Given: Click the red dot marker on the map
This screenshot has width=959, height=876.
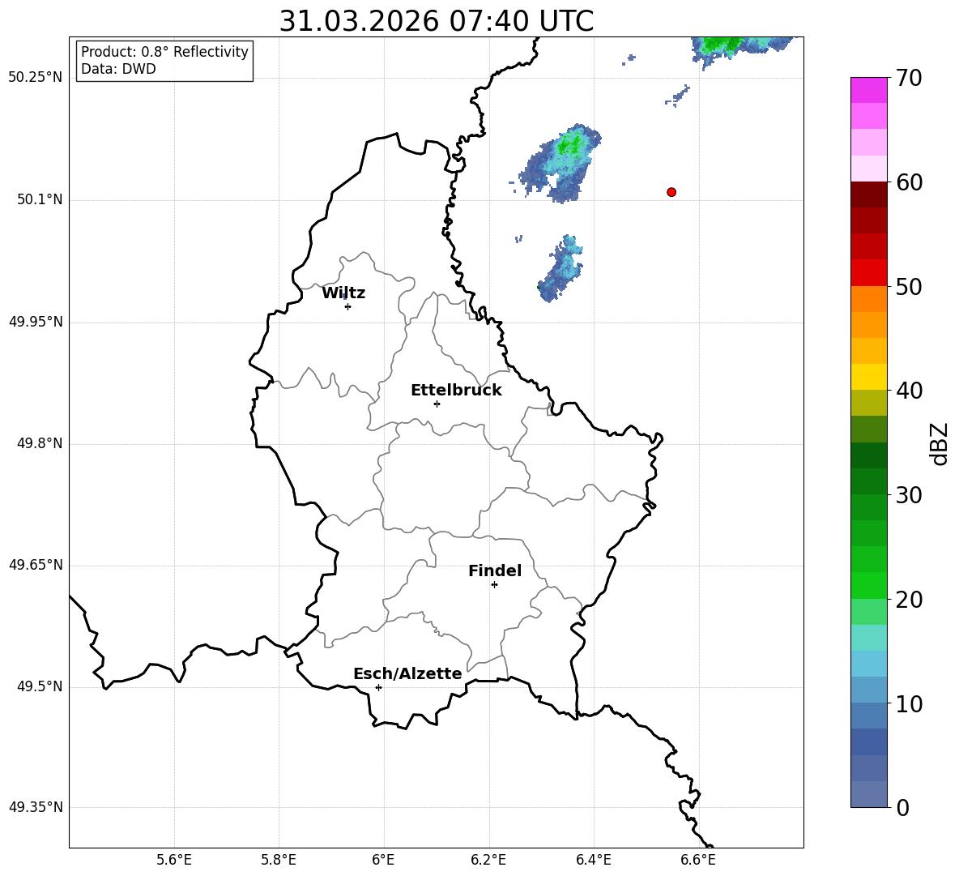Looking at the screenshot, I should click(671, 192).
